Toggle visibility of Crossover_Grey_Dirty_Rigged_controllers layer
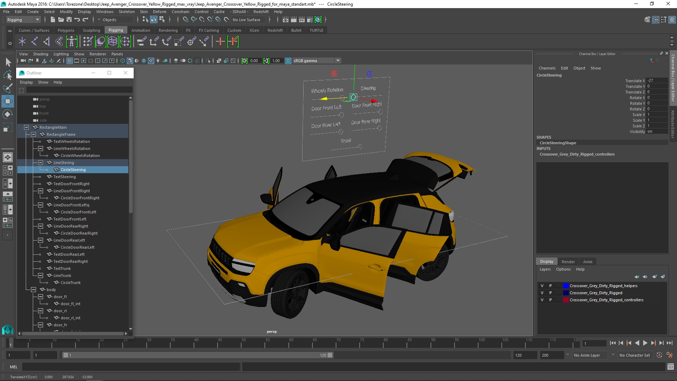Viewport: 677px width, 381px height. pos(542,300)
